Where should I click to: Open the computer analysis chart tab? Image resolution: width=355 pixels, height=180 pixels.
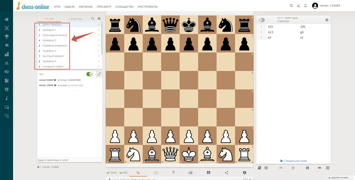click(190, 173)
